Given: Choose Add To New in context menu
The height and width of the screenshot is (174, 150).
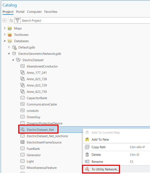Looking at the screenshot, I should [x=117, y=139].
